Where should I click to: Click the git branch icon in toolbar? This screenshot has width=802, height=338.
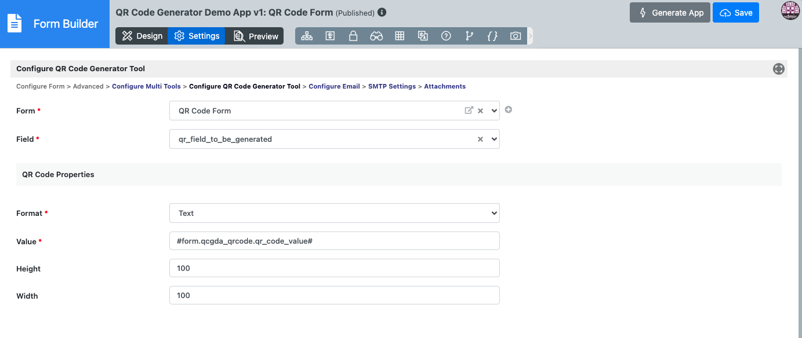tap(469, 36)
